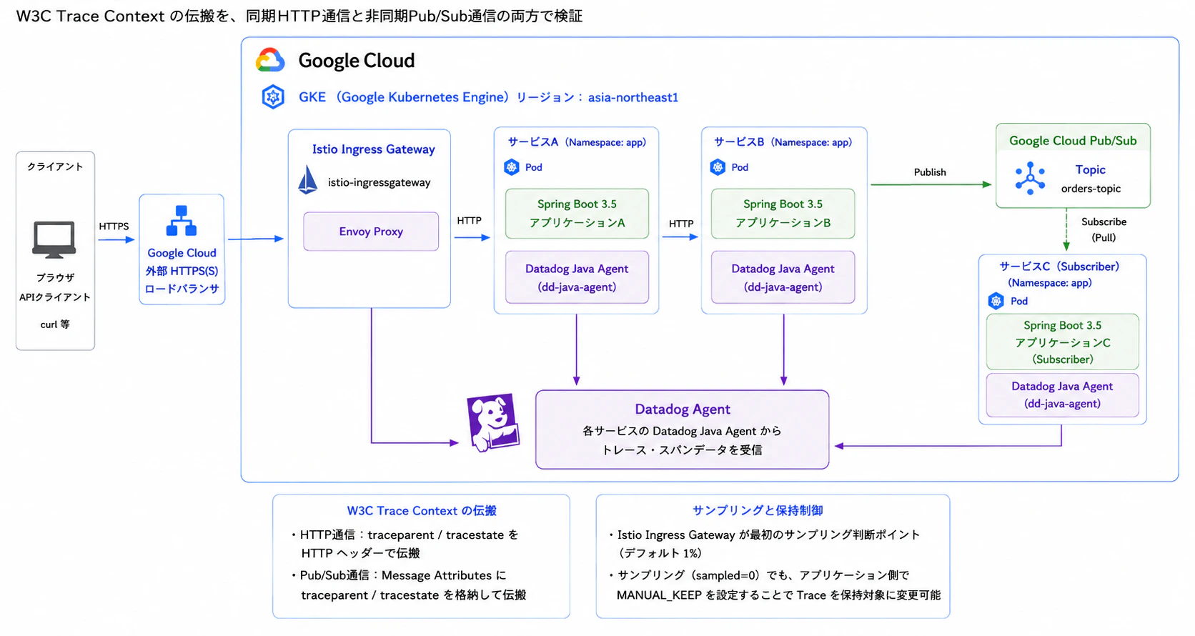Select the "サービスC (Subscriber)" heading
The height and width of the screenshot is (636, 1195).
click(x=1059, y=267)
